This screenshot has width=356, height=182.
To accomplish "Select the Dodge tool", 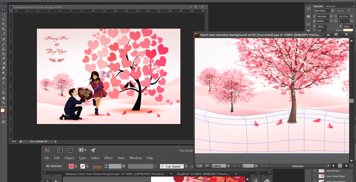I will tap(4, 73).
